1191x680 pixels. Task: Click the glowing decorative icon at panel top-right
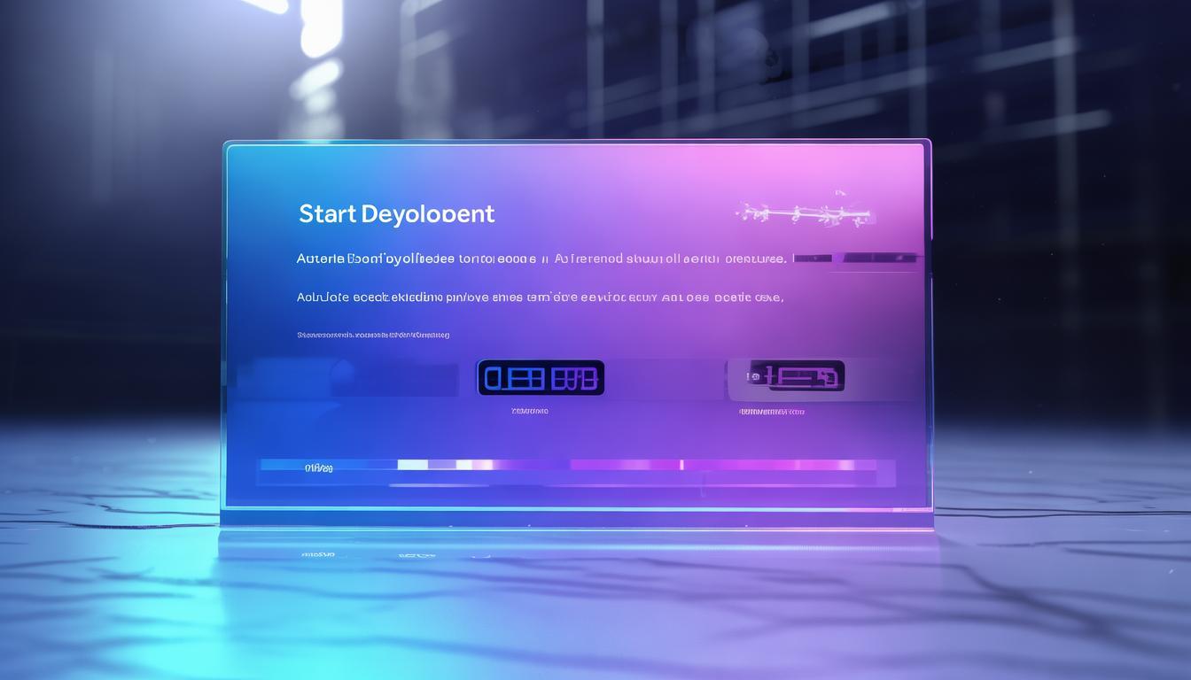(802, 213)
